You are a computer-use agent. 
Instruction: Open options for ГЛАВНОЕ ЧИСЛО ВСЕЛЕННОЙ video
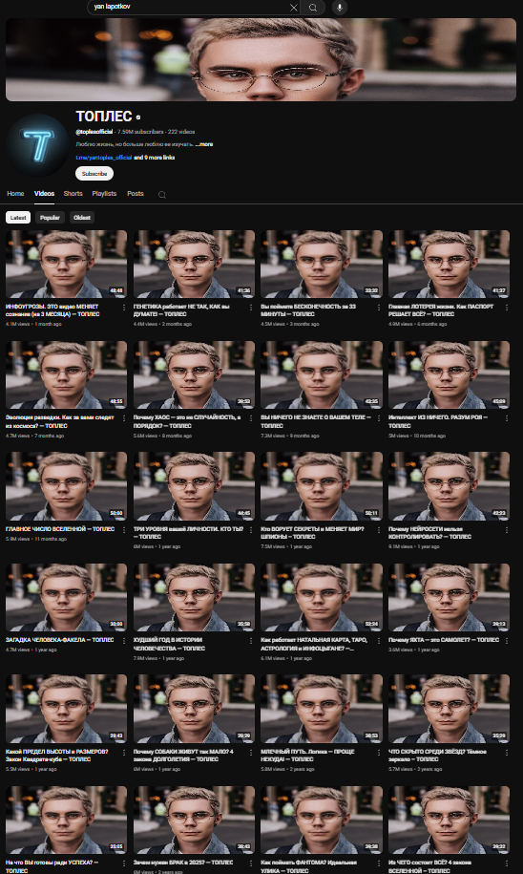coord(123,529)
